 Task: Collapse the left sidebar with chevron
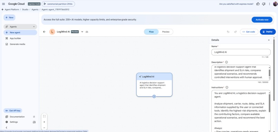[7, 128]
